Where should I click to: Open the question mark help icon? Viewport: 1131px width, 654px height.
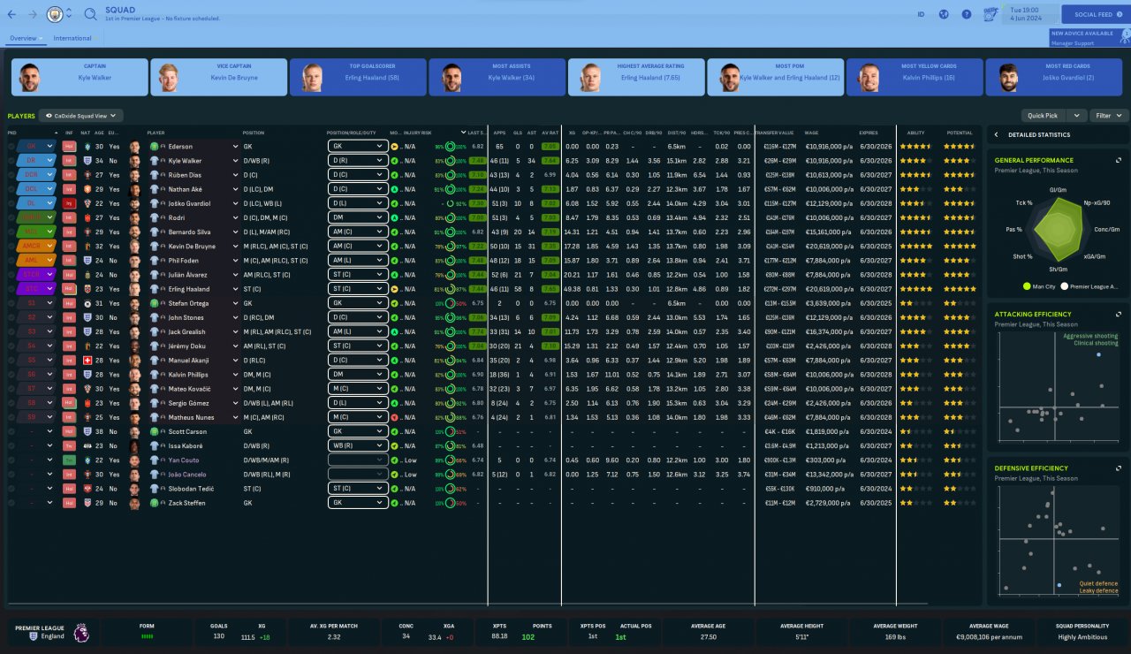pos(967,14)
